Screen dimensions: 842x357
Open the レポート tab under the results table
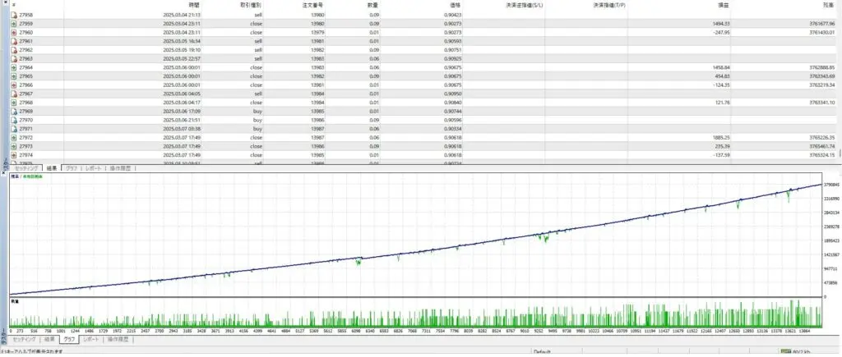pyautogui.click(x=93, y=167)
